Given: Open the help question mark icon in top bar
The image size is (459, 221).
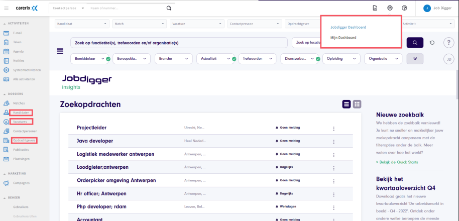Looking at the screenshot, I should 404,8.
